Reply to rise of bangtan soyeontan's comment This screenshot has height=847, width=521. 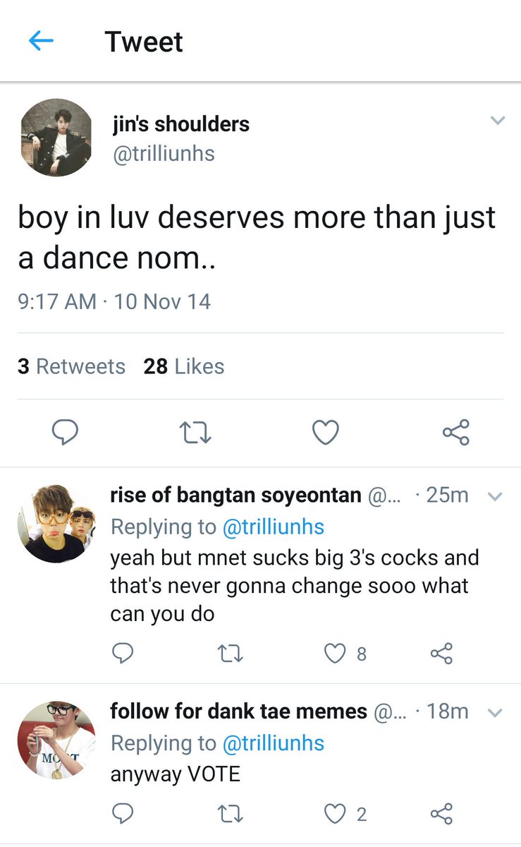pos(123,654)
